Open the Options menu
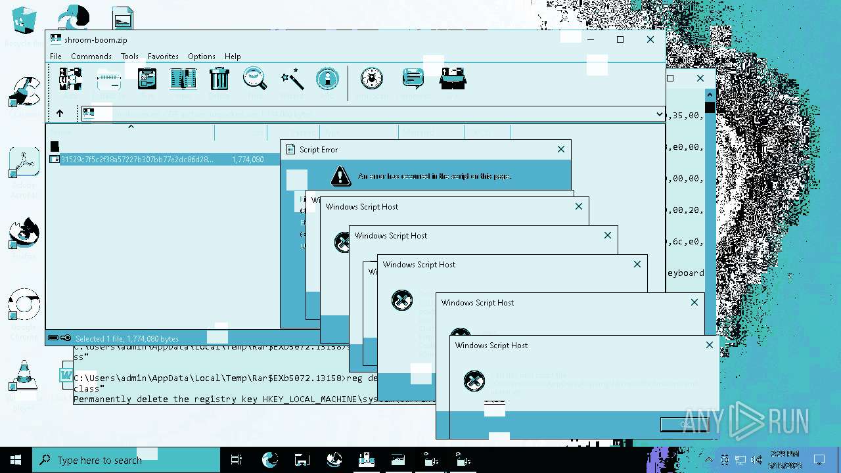This screenshot has height=473, width=841. [x=202, y=56]
